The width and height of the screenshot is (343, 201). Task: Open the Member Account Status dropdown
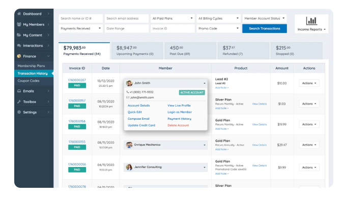265,19
